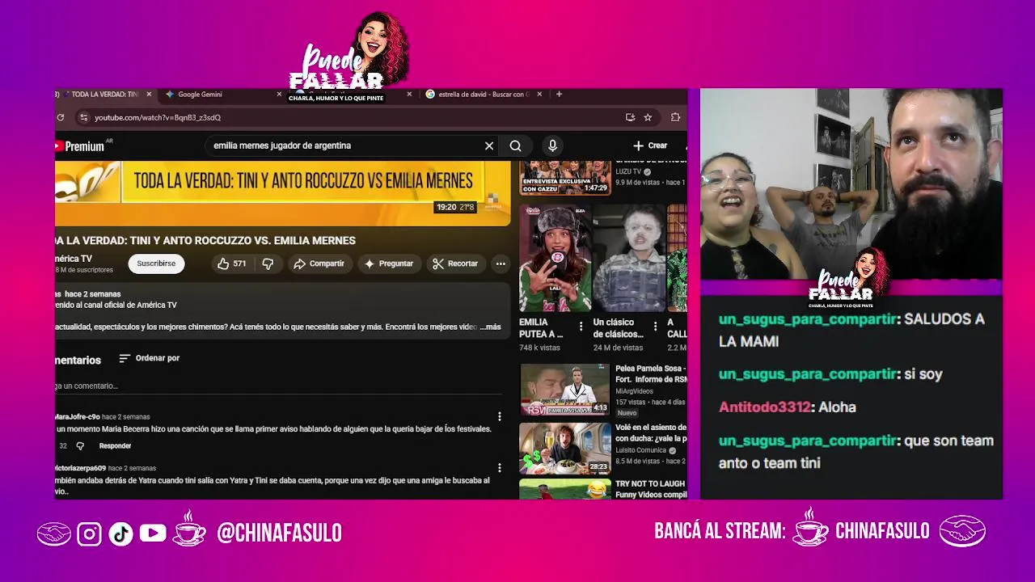Open Un clásico de clásicos short thumbnail
The image size is (1035, 582).
(629, 258)
